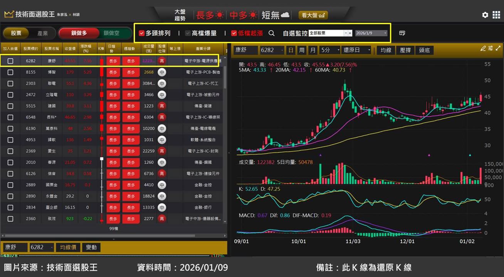Screen dimensions: 504x277
Task: Sort by 成交量(張) column header
Action: (149, 48)
